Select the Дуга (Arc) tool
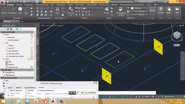 pos(27,10)
